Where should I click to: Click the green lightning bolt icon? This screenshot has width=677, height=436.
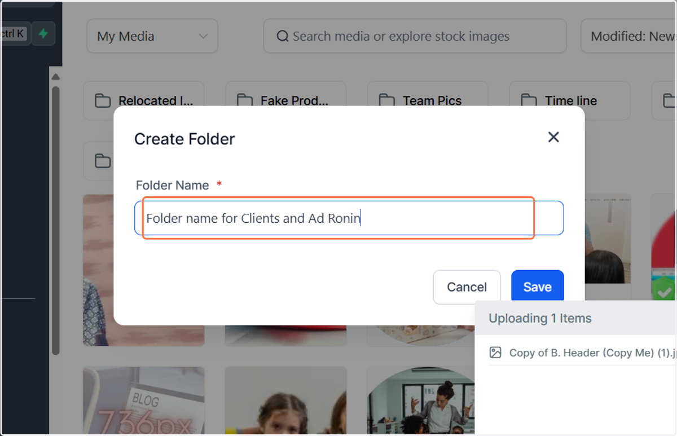pyautogui.click(x=43, y=34)
